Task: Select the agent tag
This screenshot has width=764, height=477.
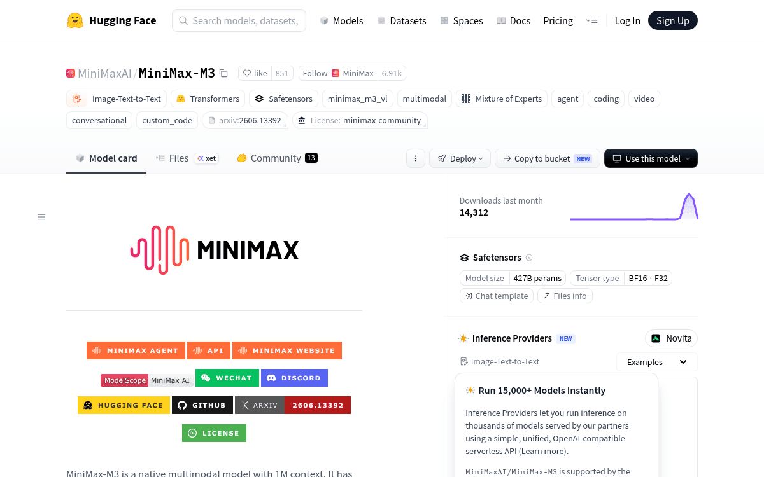Action: 568,99
